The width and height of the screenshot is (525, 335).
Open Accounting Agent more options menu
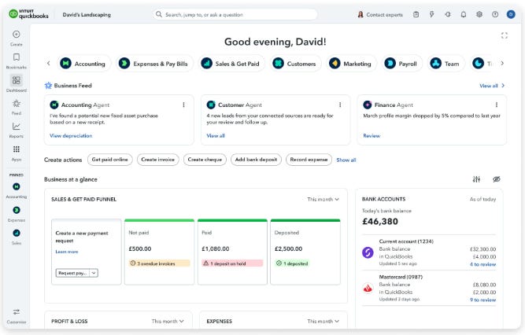(184, 105)
